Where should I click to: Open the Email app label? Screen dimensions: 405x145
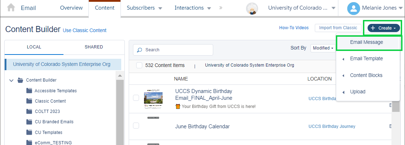point(29,8)
